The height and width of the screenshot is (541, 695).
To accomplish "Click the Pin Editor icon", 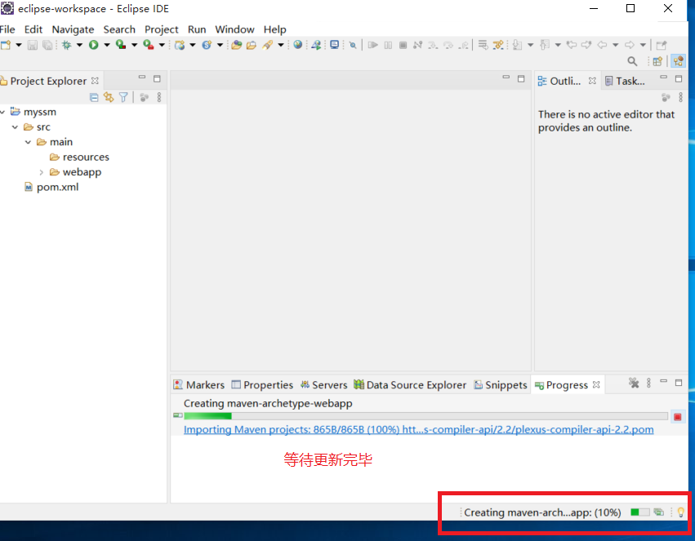I will click(662, 45).
